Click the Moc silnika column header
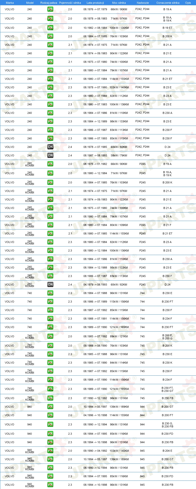 coord(119,3)
